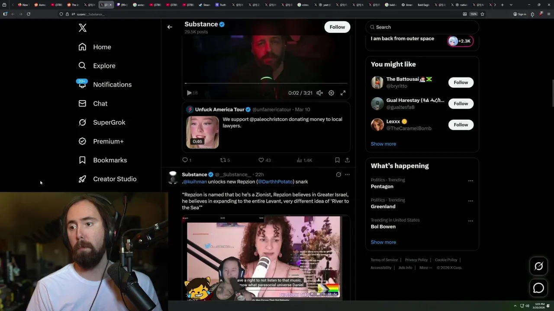Image resolution: width=554 pixels, height=311 pixels.
Task: Follow The Battousai account
Action: [x=461, y=83]
